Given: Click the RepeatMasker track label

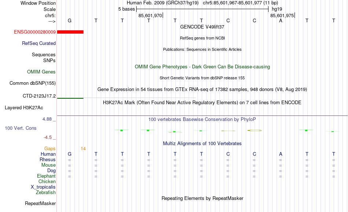Looking at the screenshot, I should coord(40,203).
